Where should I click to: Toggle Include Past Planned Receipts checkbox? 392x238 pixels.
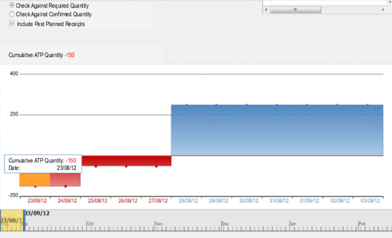pos(12,24)
